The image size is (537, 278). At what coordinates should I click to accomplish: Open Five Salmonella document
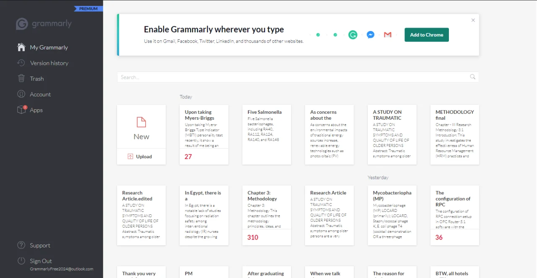267,135
